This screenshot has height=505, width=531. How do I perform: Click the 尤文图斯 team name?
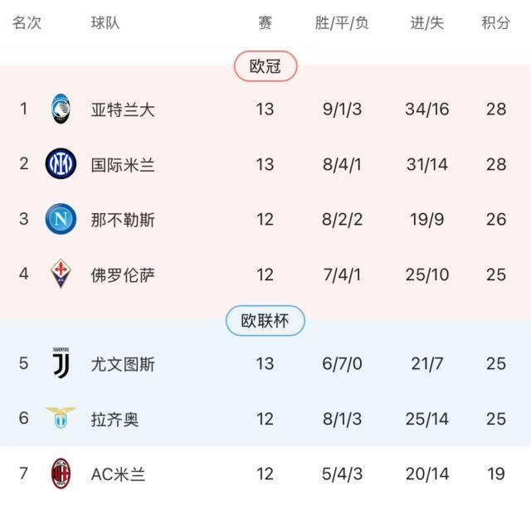[x=123, y=363]
